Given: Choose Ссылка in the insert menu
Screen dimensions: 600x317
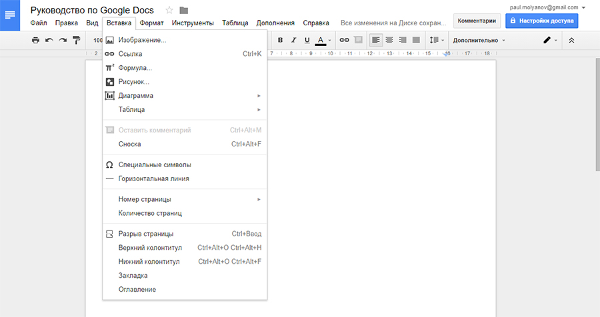Looking at the screenshot, I should point(185,54).
